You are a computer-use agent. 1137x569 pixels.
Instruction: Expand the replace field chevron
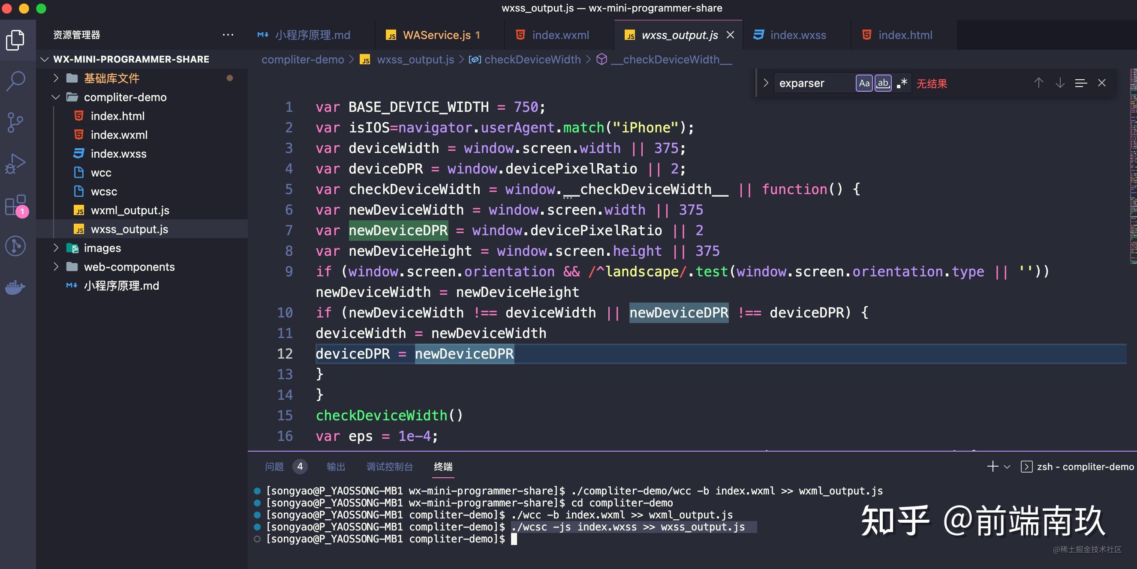(766, 83)
